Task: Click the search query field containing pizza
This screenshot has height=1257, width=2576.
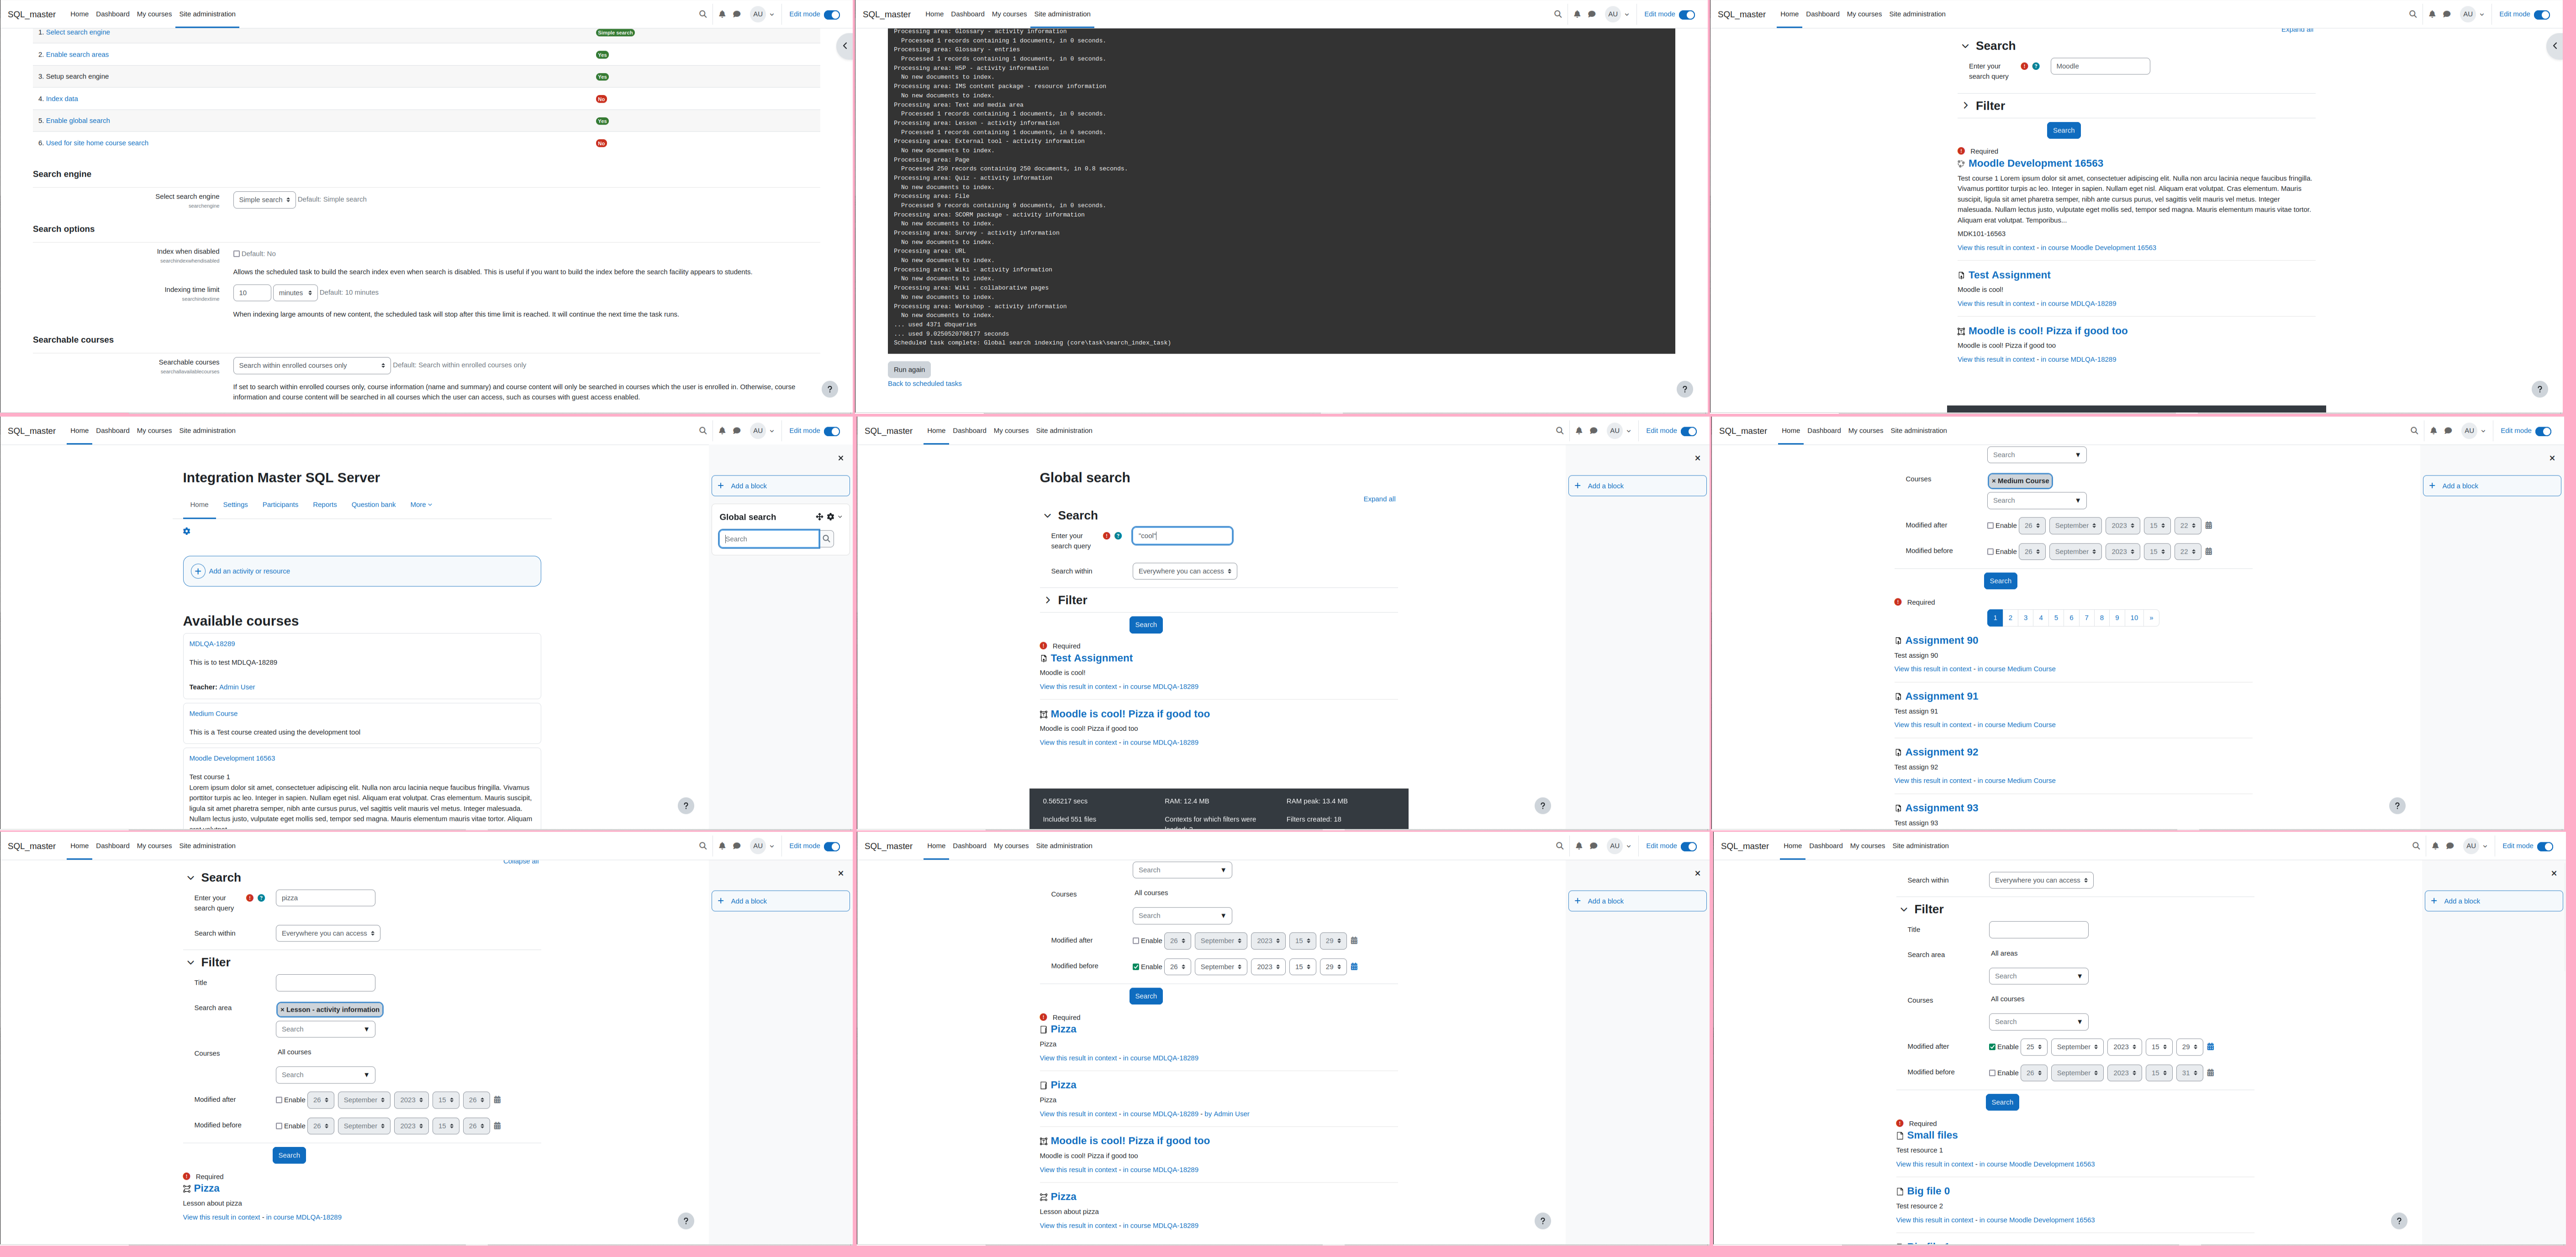Action: (x=325, y=898)
